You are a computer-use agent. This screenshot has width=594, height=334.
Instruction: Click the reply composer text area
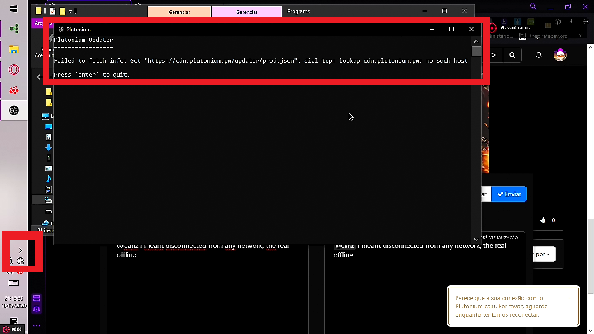[209, 287]
